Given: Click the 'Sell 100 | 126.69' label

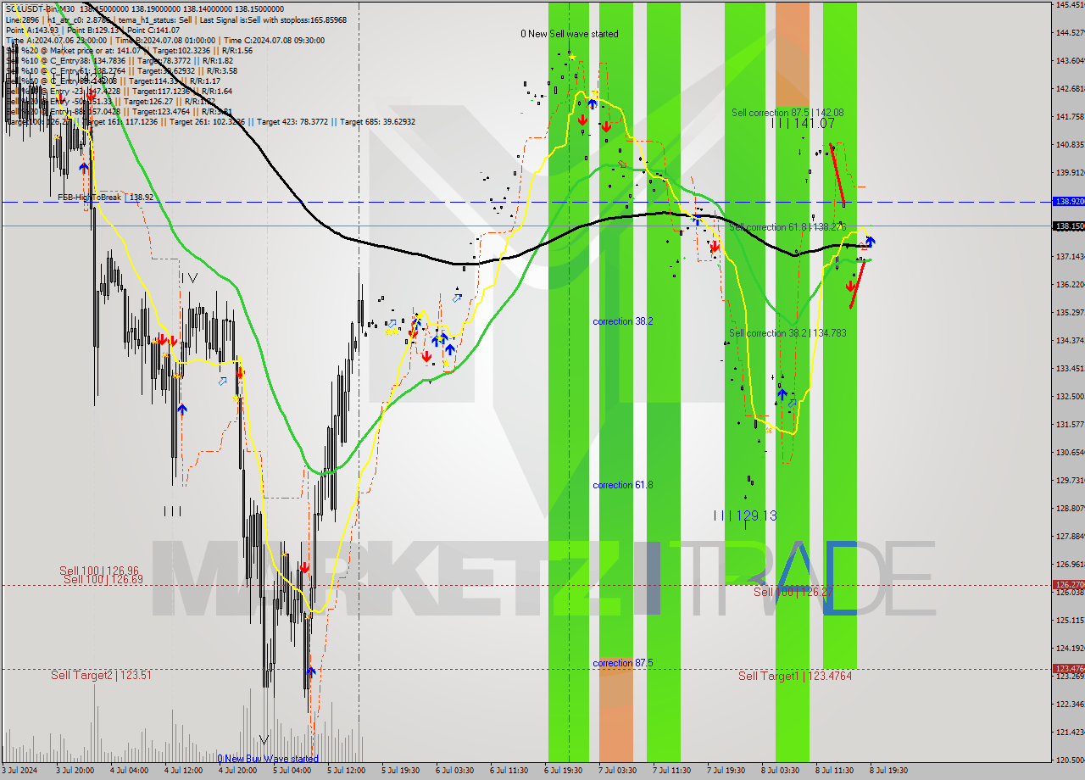Looking at the screenshot, I should [103, 579].
